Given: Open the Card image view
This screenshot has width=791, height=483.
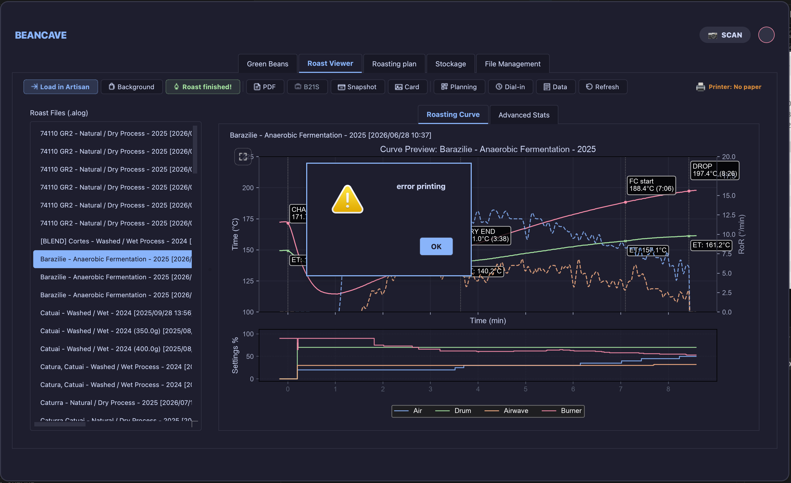Looking at the screenshot, I should pyautogui.click(x=407, y=87).
